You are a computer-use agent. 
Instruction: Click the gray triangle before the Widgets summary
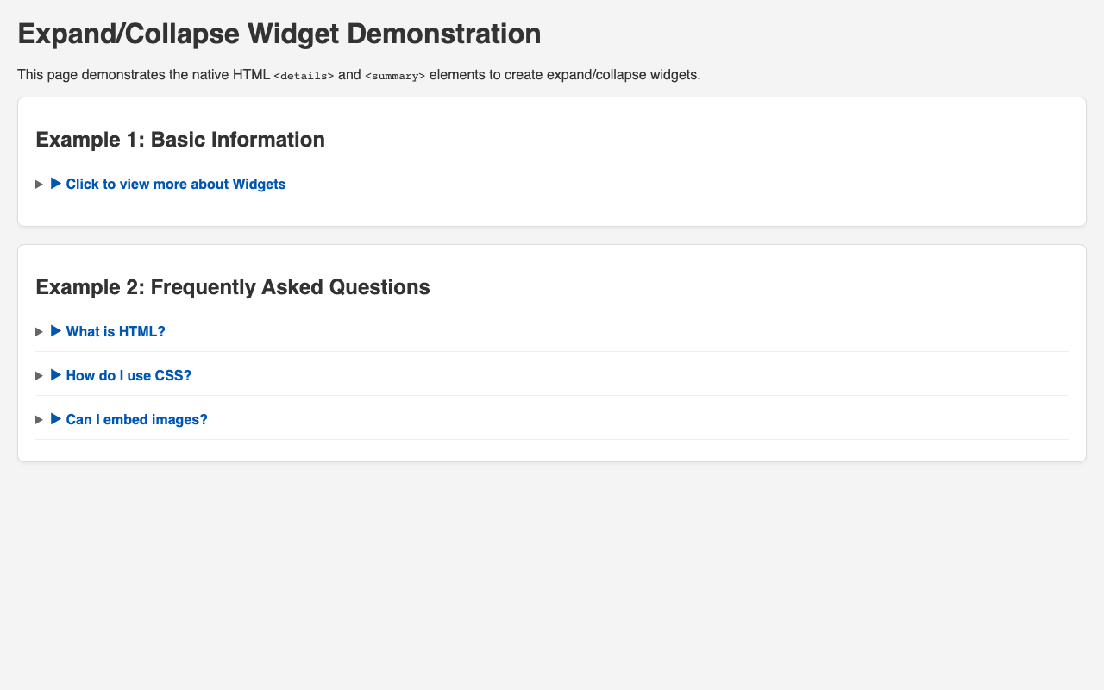point(38,185)
